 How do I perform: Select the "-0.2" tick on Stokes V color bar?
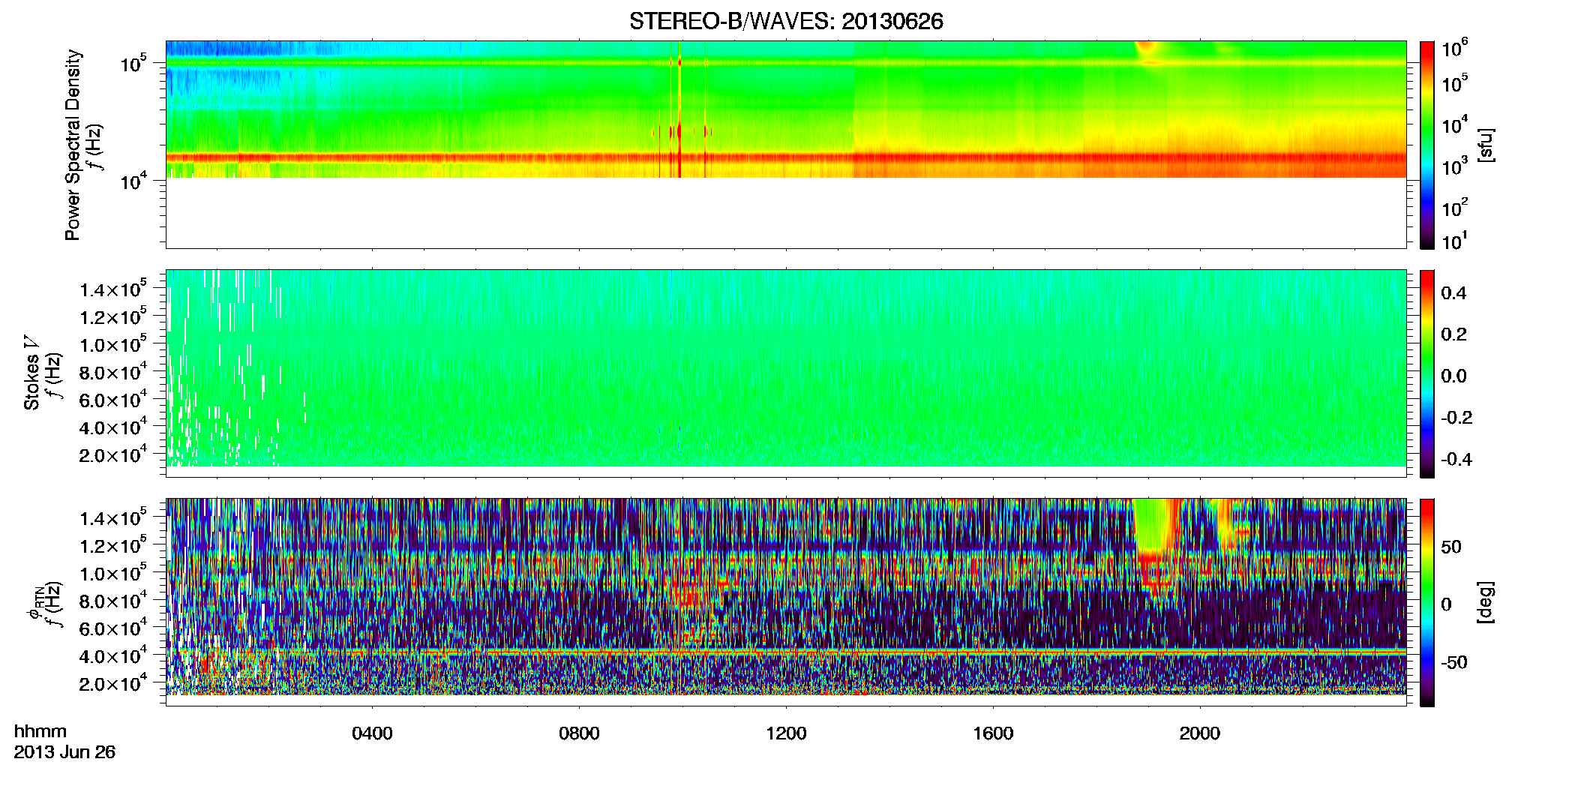(1456, 418)
